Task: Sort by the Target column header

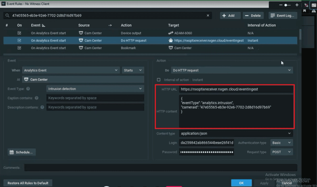Action: tap(174, 25)
